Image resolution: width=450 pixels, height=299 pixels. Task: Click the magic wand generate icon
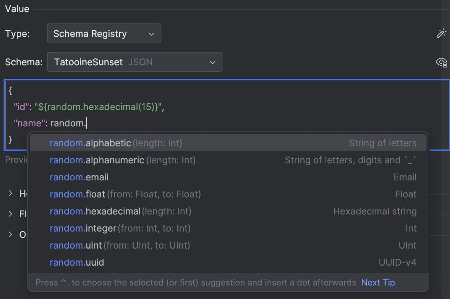tap(441, 33)
